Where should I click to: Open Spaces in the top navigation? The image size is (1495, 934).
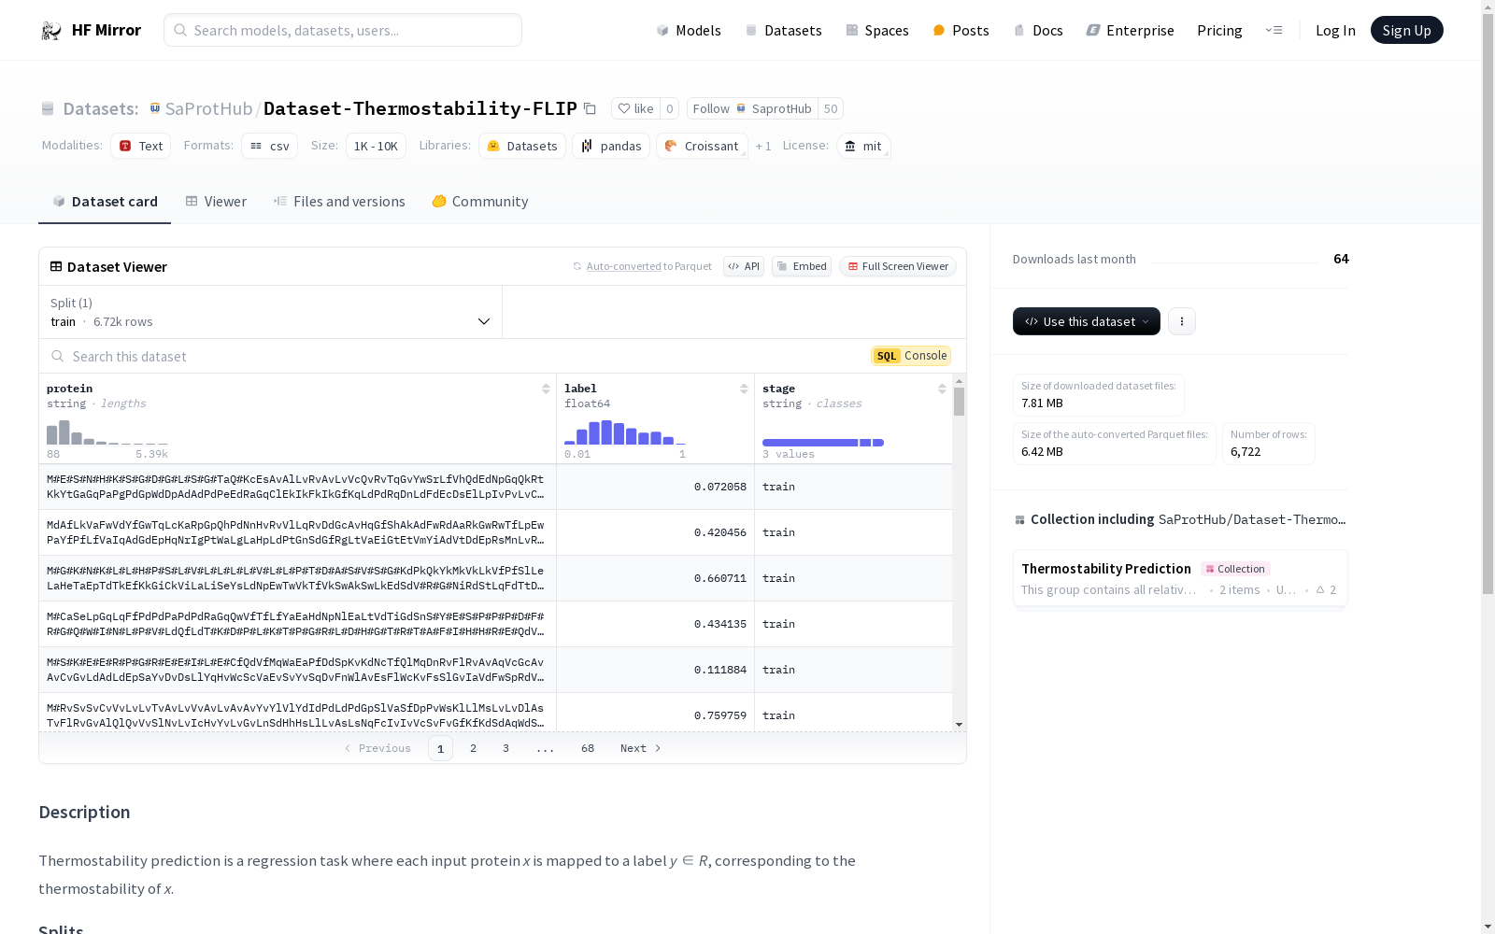(x=876, y=30)
